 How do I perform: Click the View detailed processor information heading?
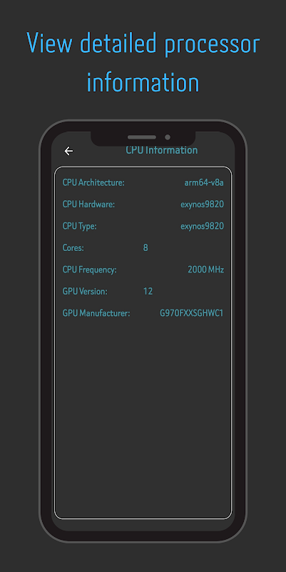coord(143,63)
